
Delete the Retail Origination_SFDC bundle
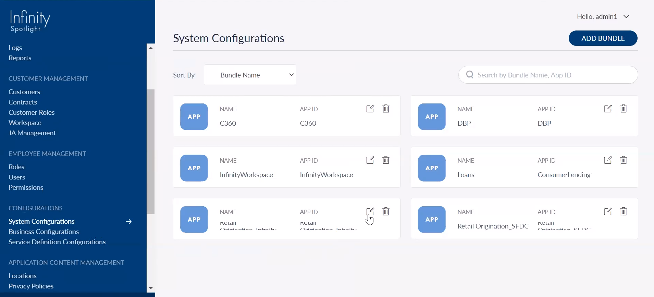tap(624, 212)
